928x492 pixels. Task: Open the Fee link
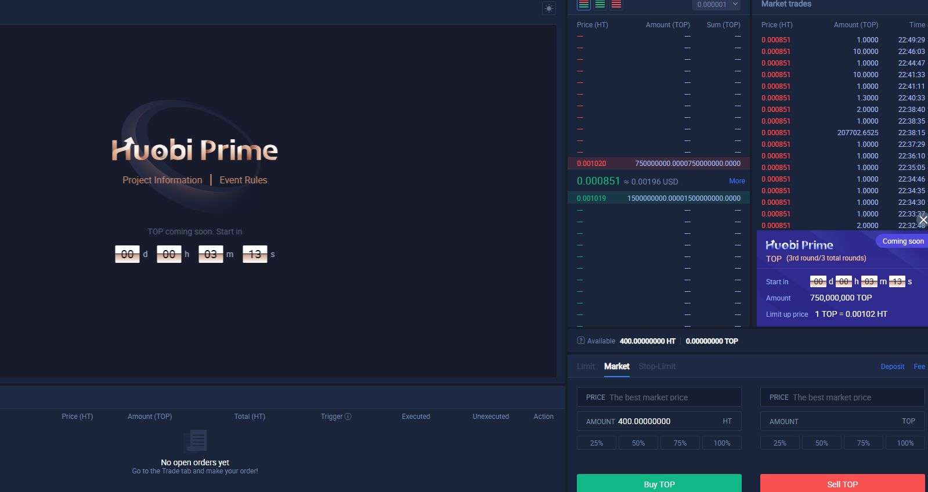click(x=919, y=367)
